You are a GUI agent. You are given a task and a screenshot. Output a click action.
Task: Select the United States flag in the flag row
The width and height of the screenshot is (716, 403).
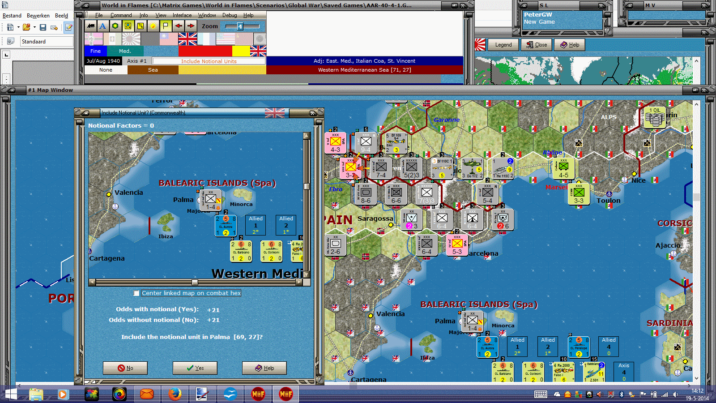[x=225, y=39]
